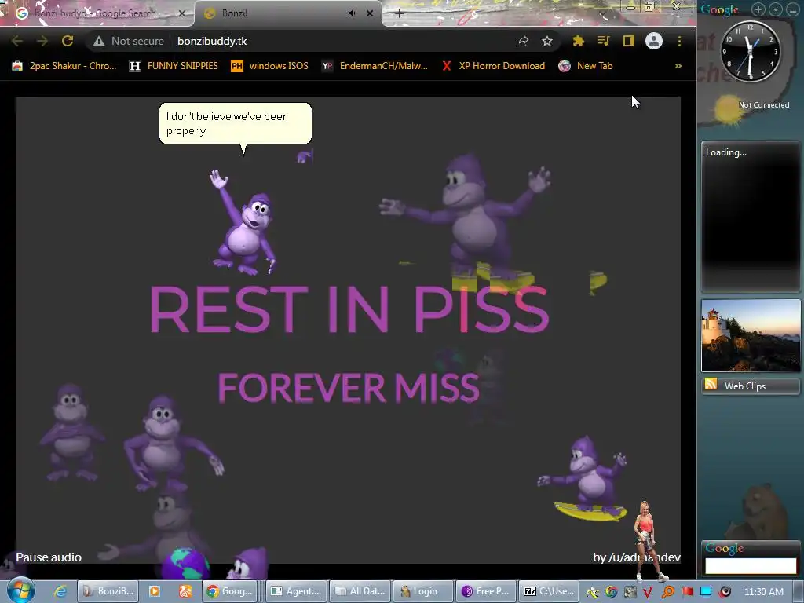Launch Internet Explorer from the taskbar
The height and width of the screenshot is (603, 804).
click(60, 591)
